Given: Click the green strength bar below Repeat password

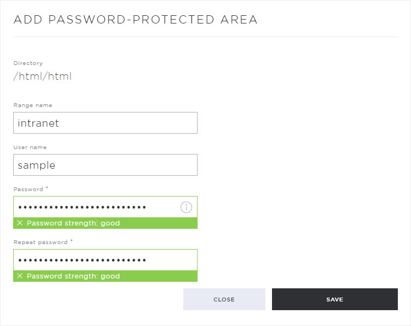Looking at the screenshot, I should click(x=106, y=276).
